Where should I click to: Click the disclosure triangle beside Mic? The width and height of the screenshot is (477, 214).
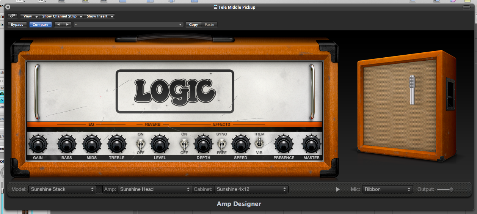(x=338, y=189)
